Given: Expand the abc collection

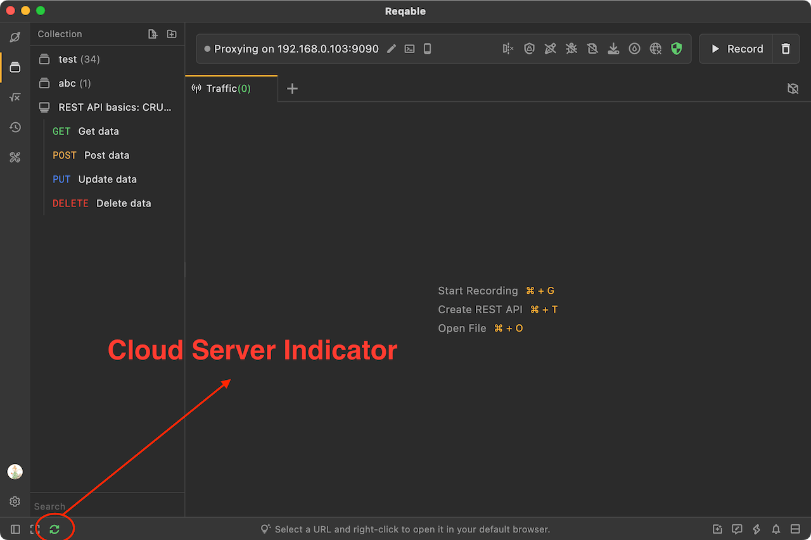Looking at the screenshot, I should click(x=67, y=84).
